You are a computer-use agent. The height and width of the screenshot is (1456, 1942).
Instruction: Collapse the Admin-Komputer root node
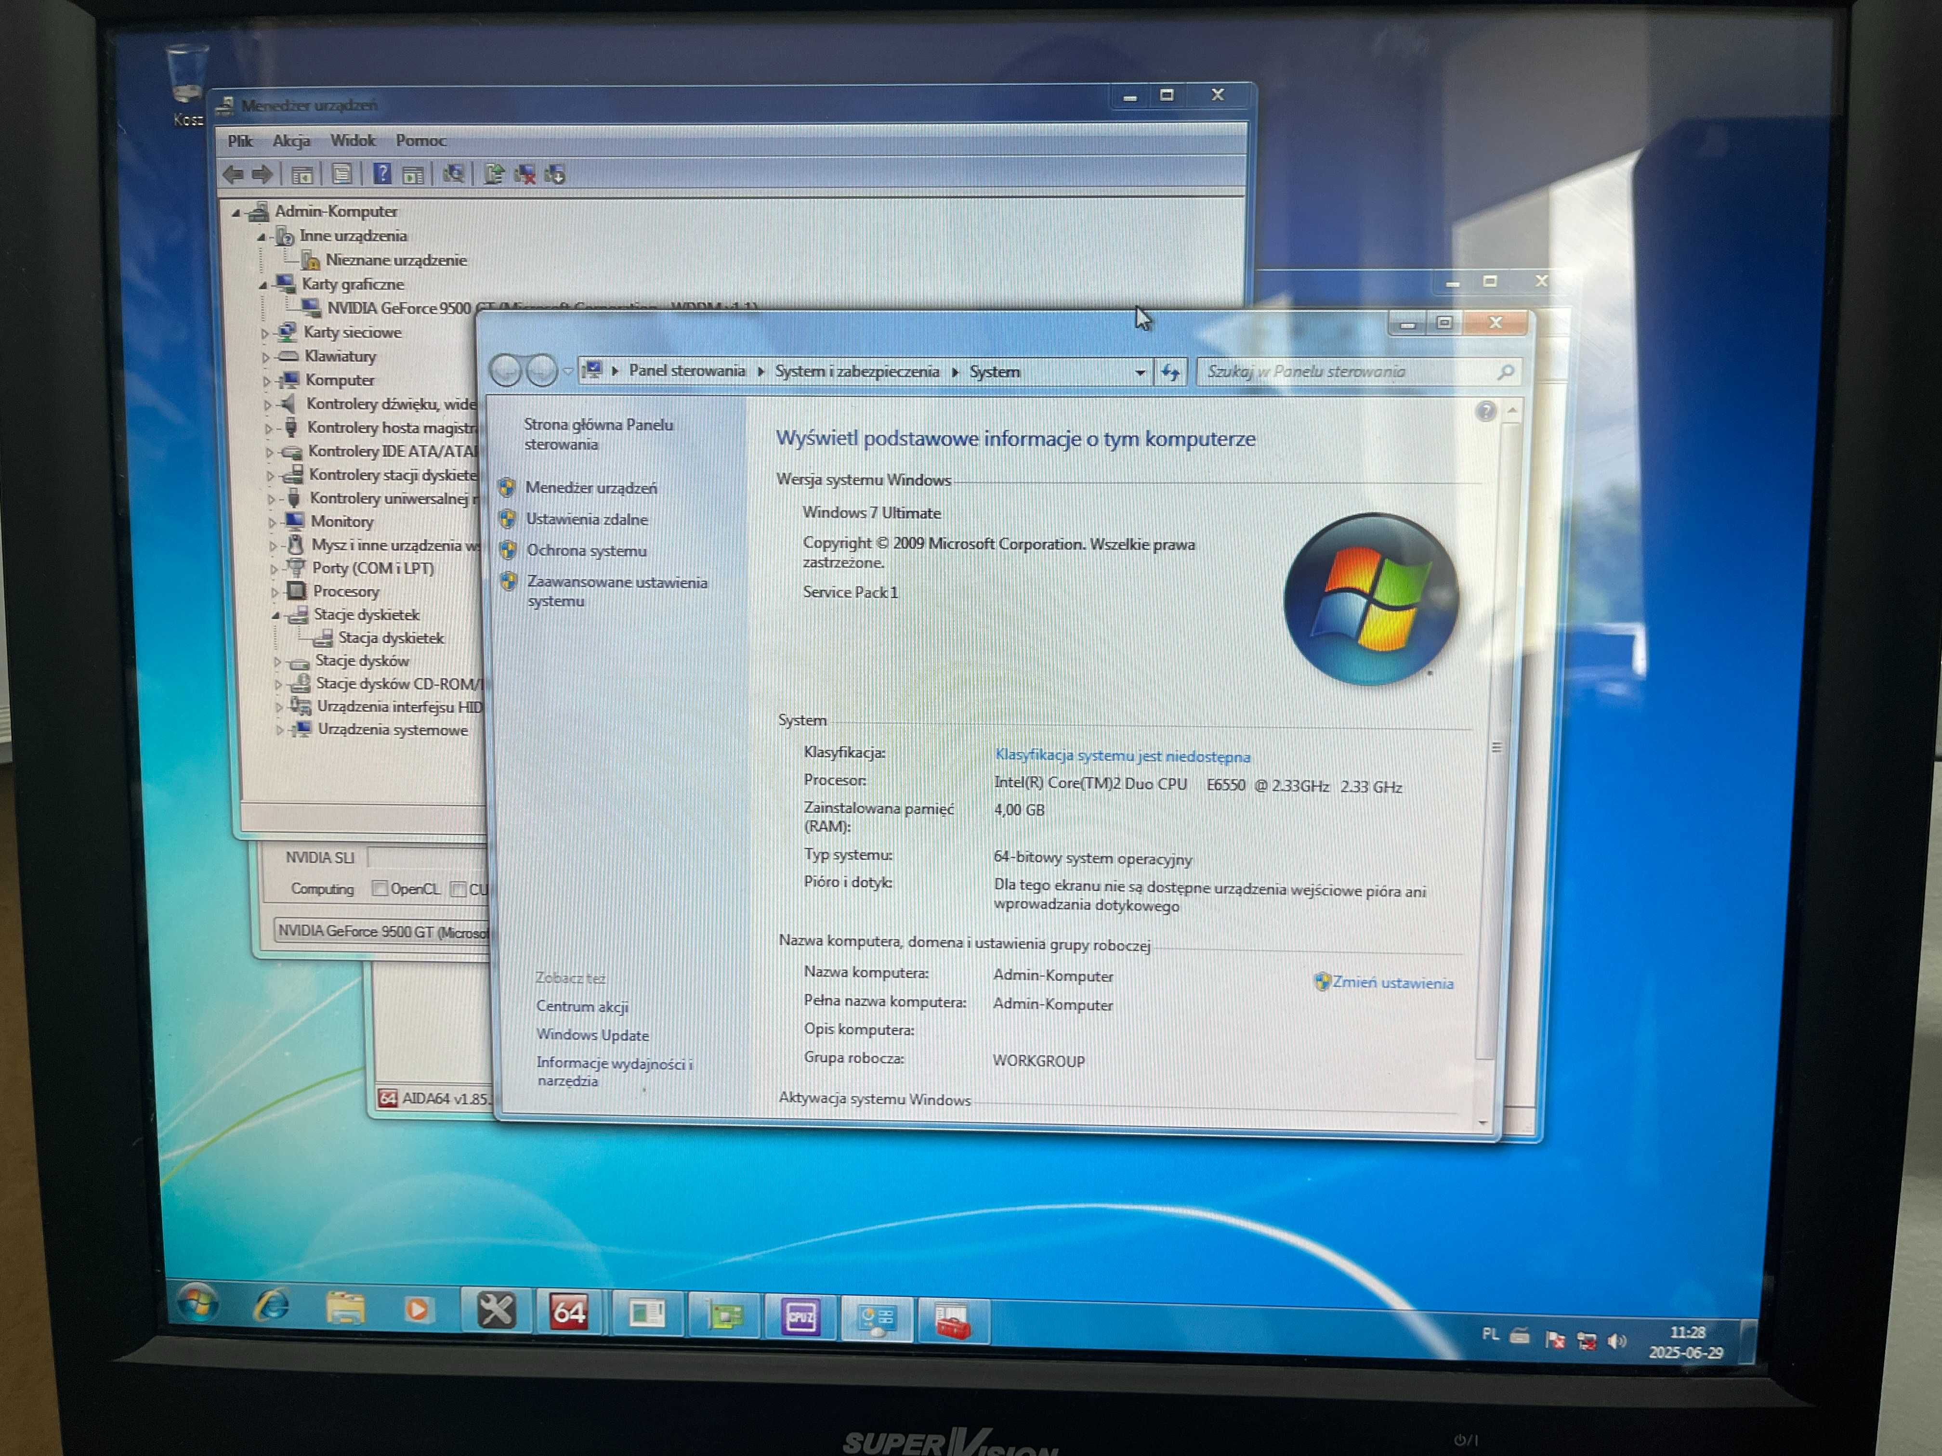pyautogui.click(x=236, y=212)
